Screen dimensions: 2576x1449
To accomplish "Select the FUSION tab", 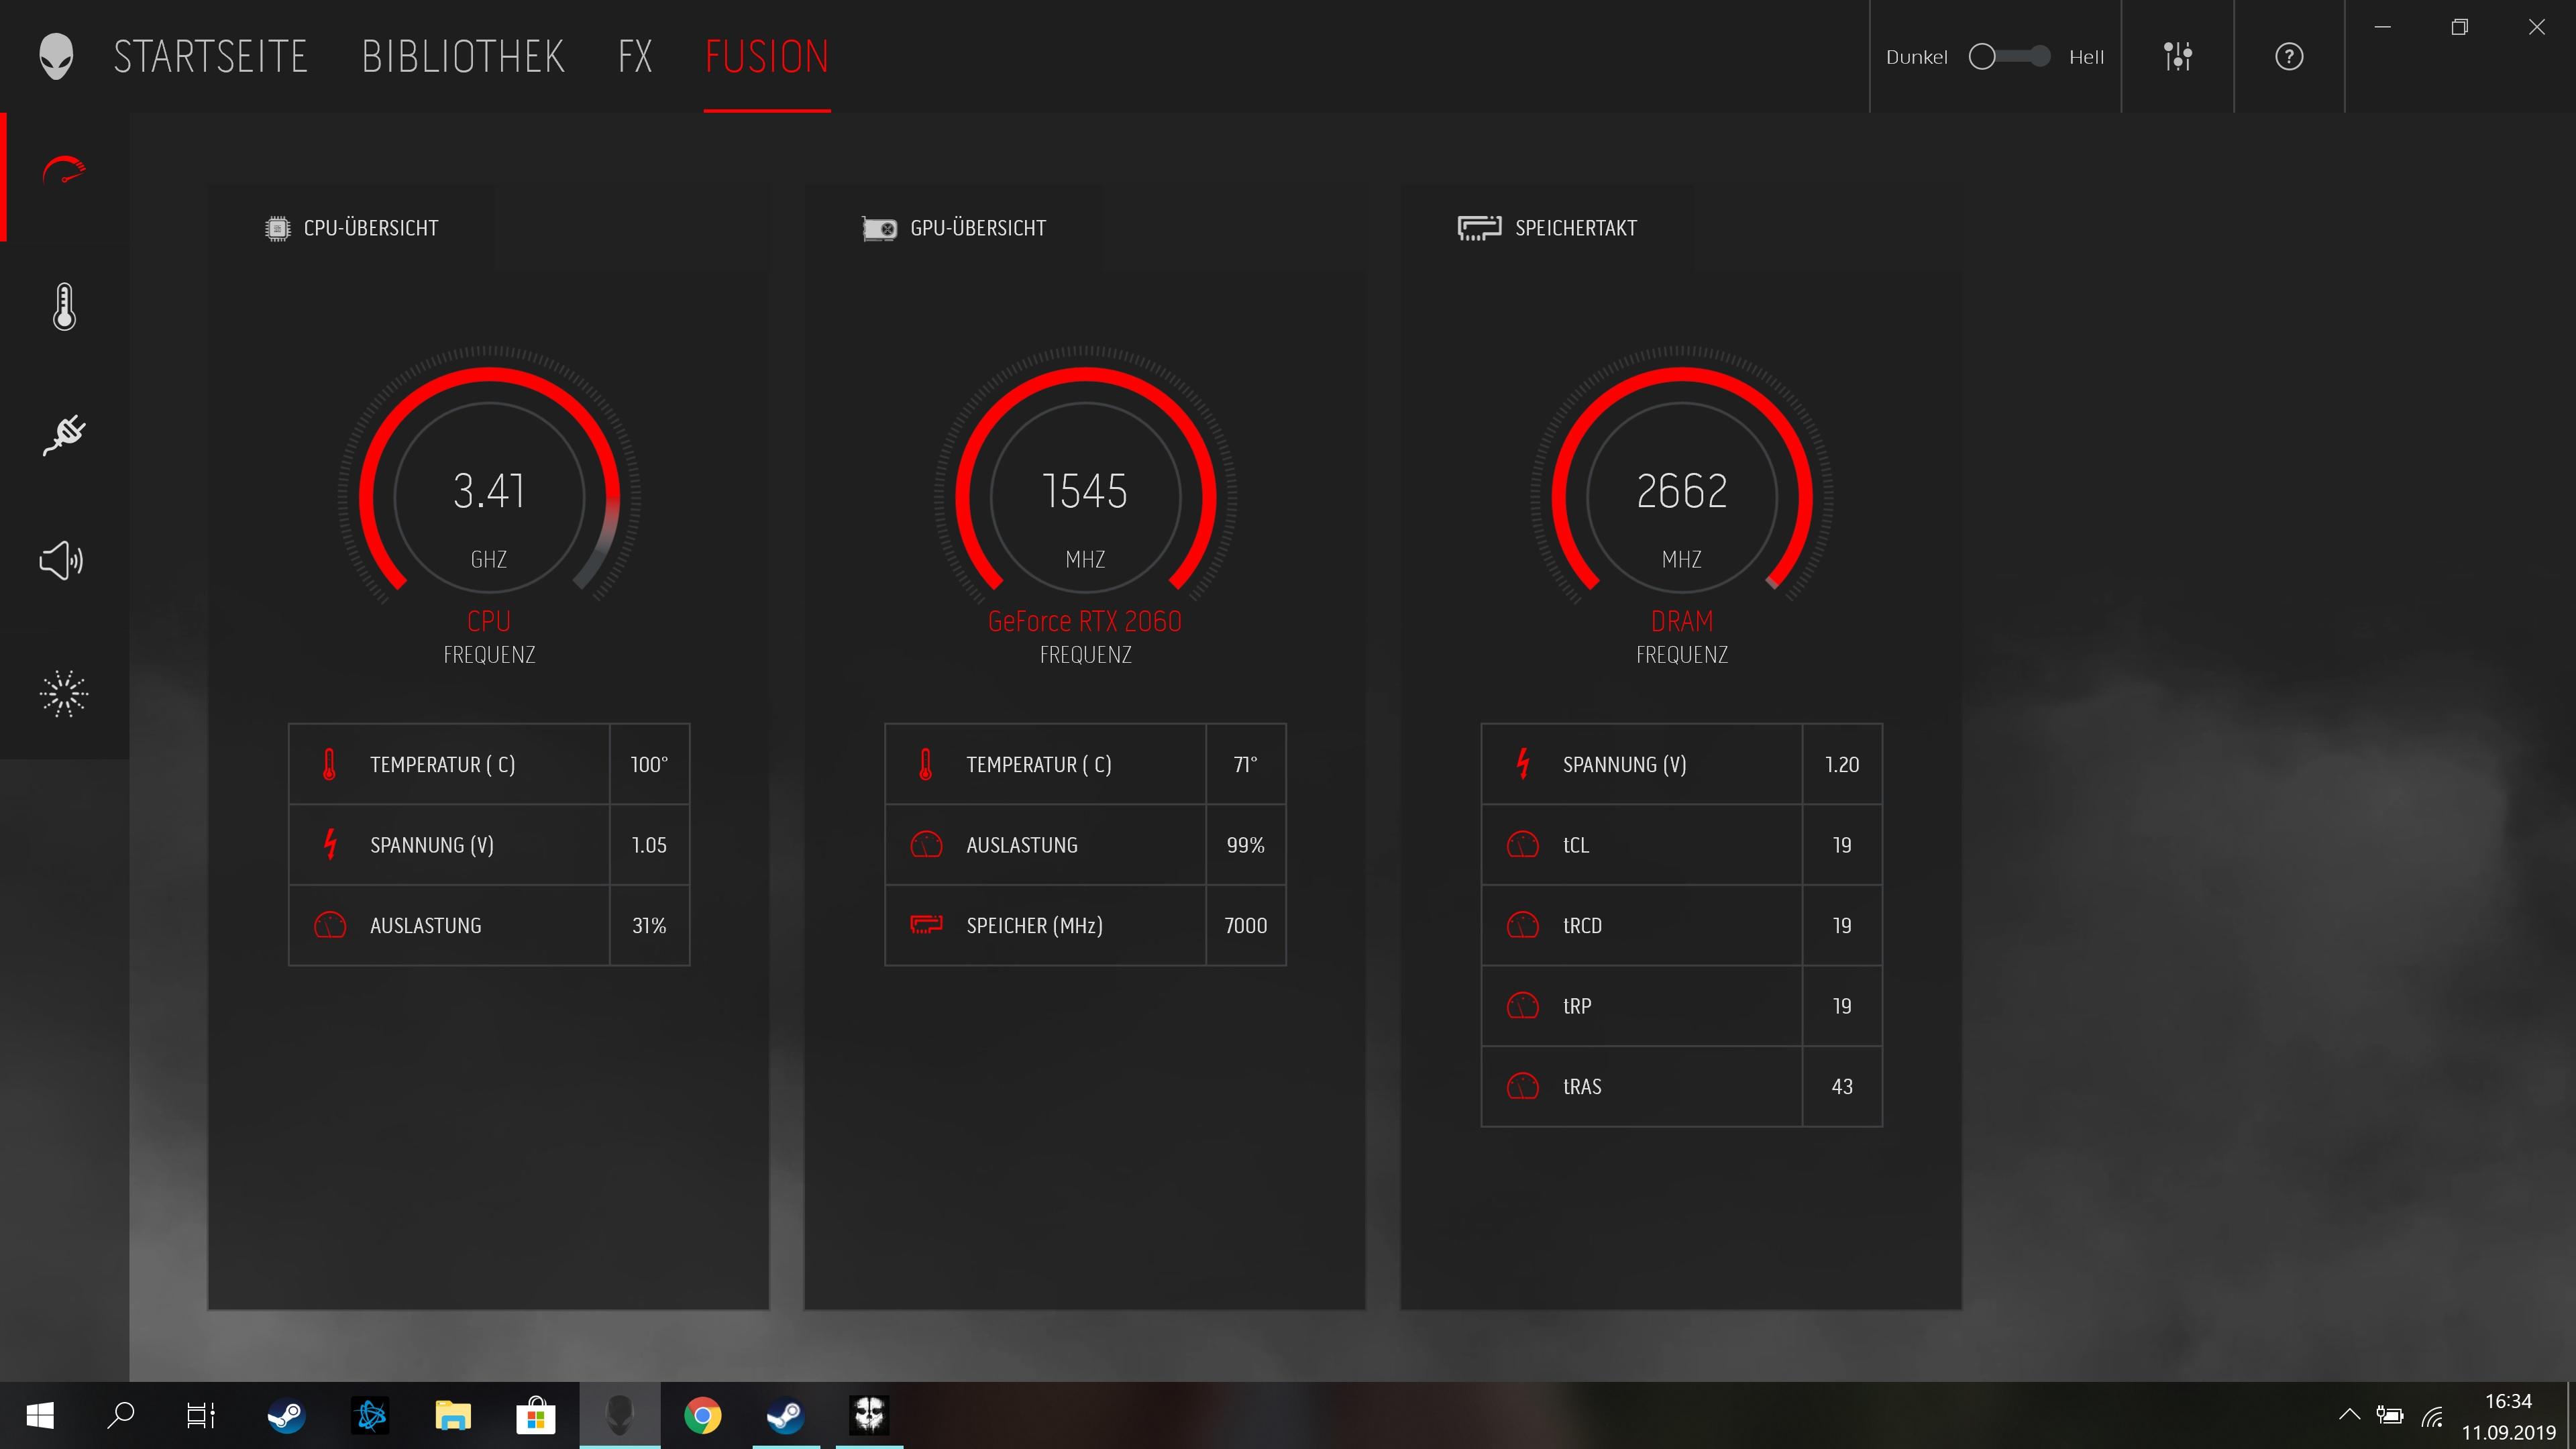I will pyautogui.click(x=767, y=57).
